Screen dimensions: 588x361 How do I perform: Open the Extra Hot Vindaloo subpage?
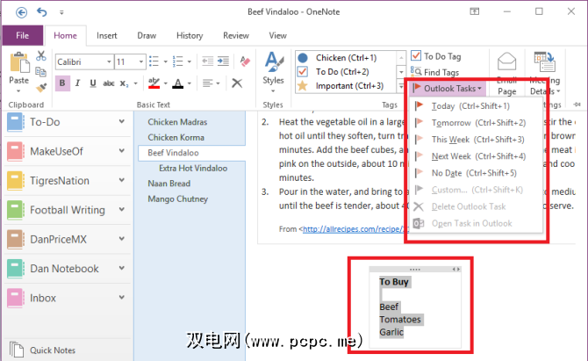(x=191, y=168)
